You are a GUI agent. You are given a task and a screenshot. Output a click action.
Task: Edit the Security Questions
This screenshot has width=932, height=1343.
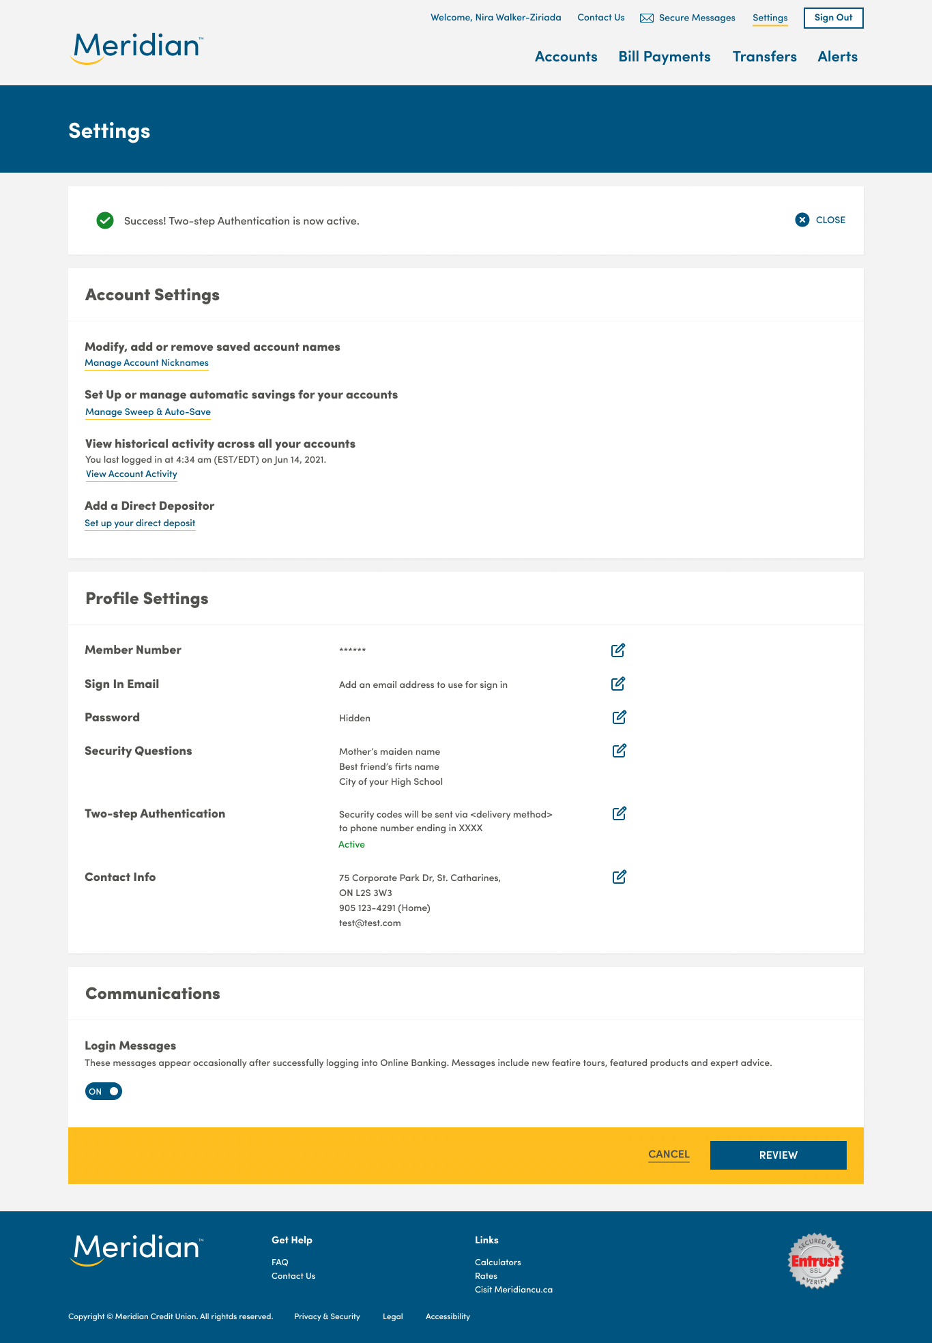pyautogui.click(x=620, y=751)
